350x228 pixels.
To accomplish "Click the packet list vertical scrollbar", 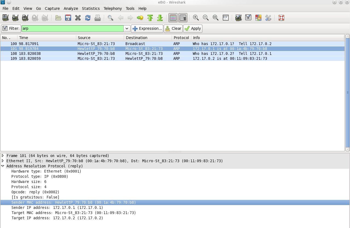I will pyautogui.click(x=348, y=93).
